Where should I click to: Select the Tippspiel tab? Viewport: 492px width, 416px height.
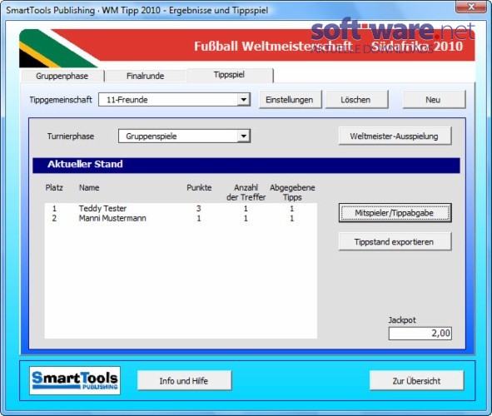(230, 75)
